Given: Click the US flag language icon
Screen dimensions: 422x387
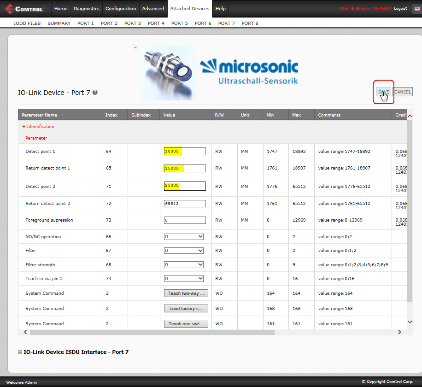Looking at the screenshot, I should click(417, 9).
